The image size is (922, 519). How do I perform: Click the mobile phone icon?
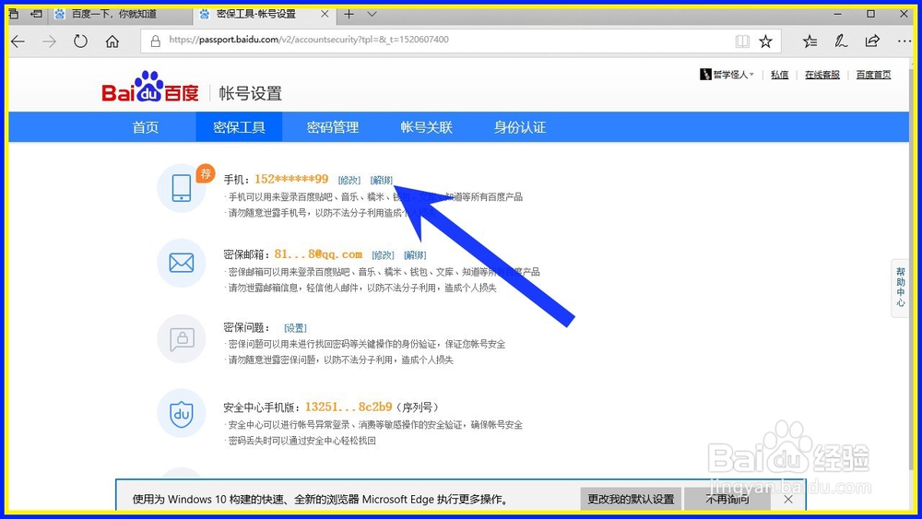coord(181,188)
